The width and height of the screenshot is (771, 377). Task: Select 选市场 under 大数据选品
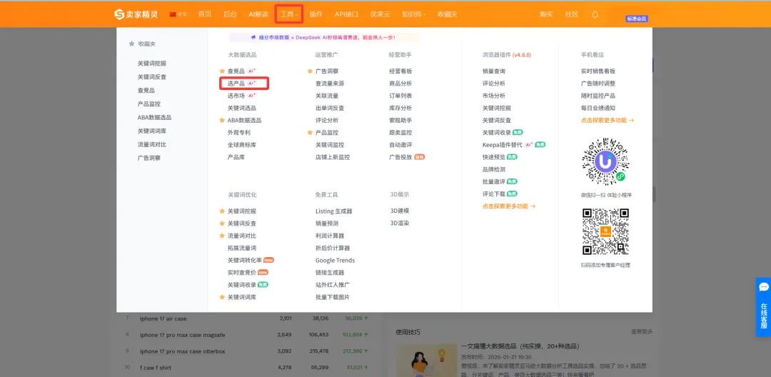click(236, 96)
